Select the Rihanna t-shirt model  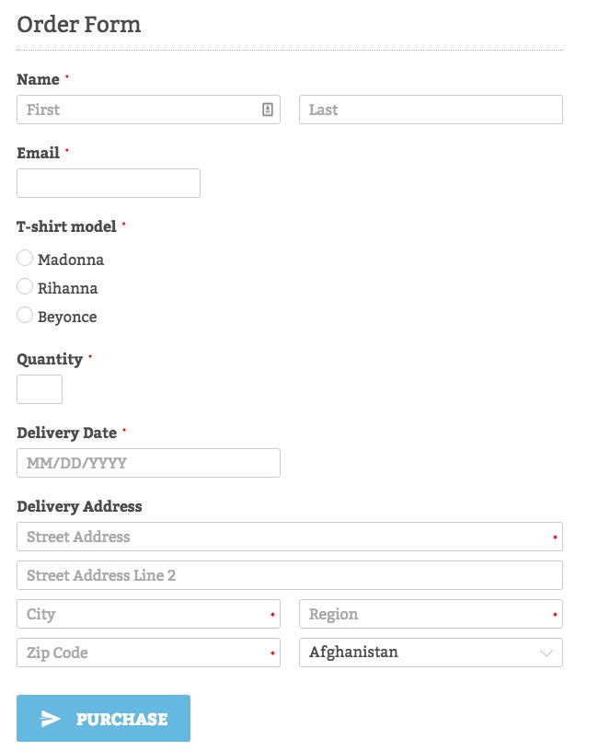point(25,287)
